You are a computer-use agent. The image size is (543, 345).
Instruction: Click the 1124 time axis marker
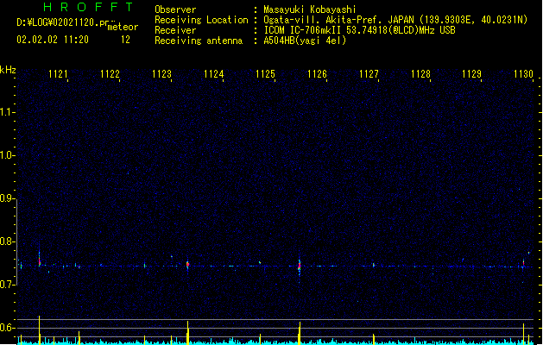(x=214, y=73)
